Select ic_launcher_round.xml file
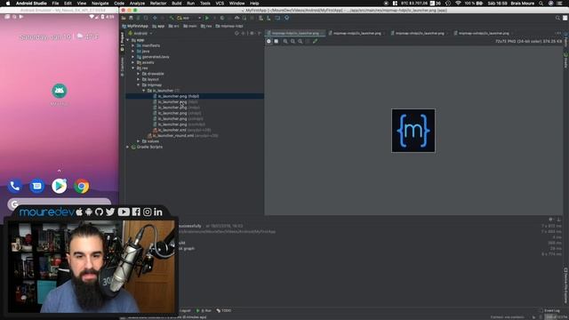The image size is (569, 320). (x=183, y=136)
